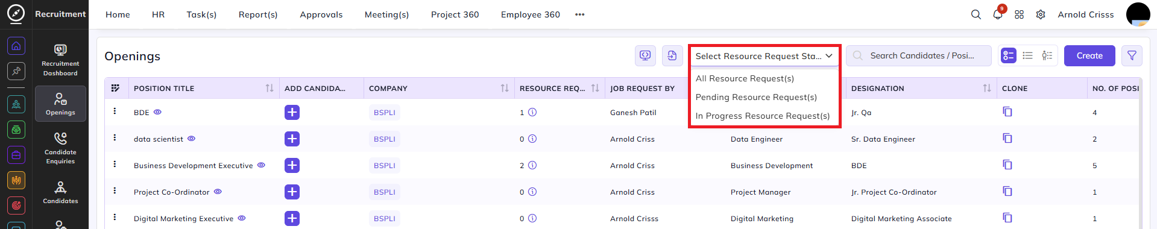The image size is (1157, 229).
Task: Sort by Resource Request column
Action: click(x=595, y=88)
